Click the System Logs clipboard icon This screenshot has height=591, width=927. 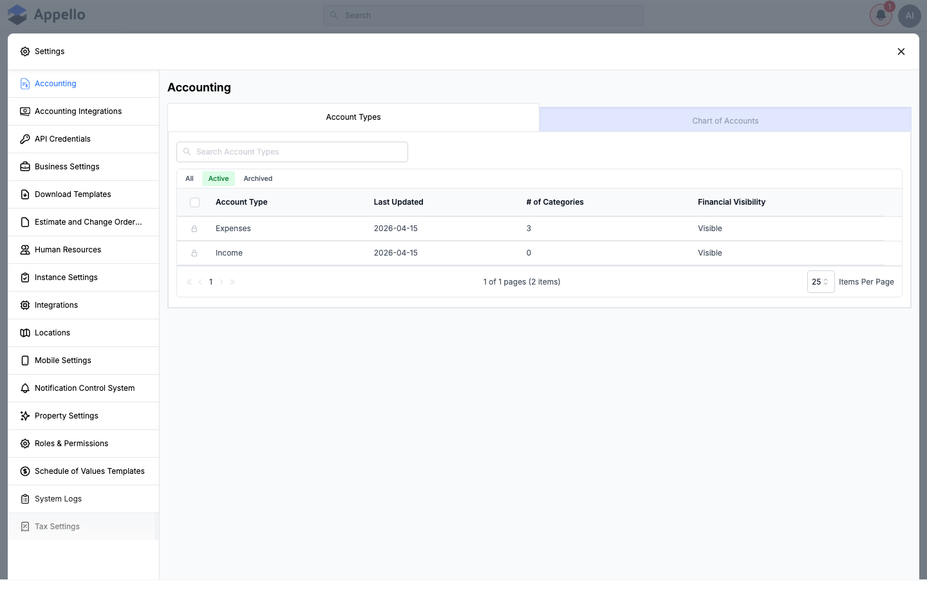pos(25,499)
